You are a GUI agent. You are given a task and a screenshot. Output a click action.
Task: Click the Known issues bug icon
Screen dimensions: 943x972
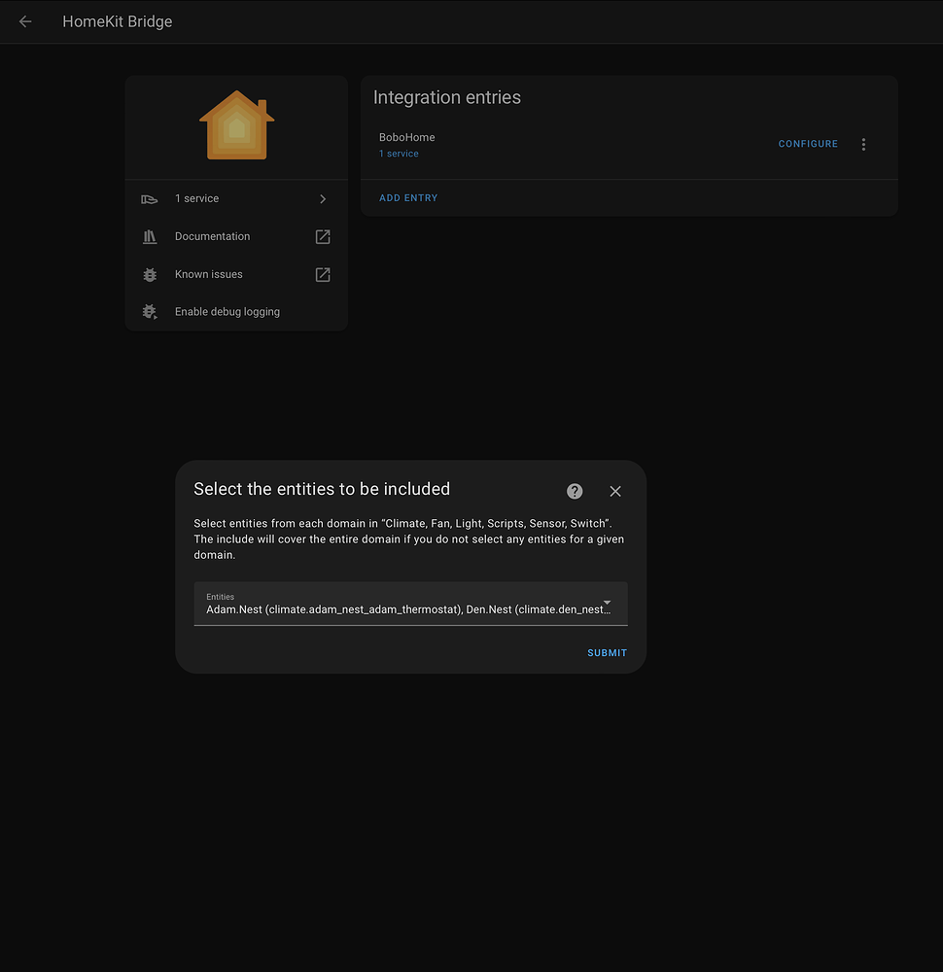149,275
